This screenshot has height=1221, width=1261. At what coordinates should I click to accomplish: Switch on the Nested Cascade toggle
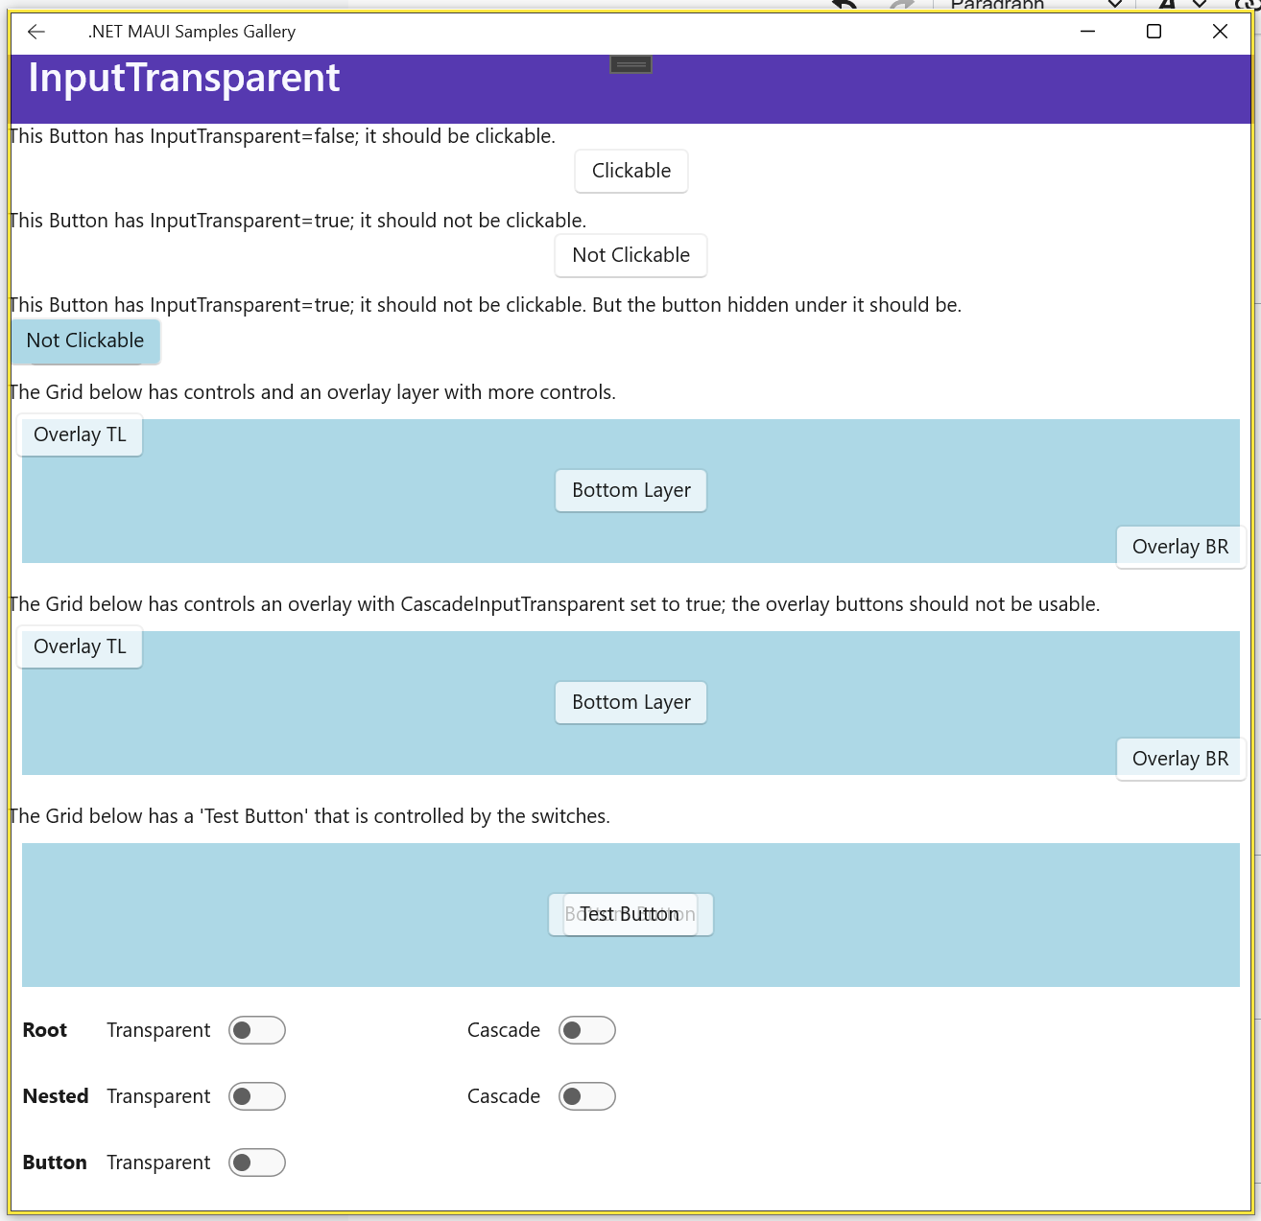(x=586, y=1096)
